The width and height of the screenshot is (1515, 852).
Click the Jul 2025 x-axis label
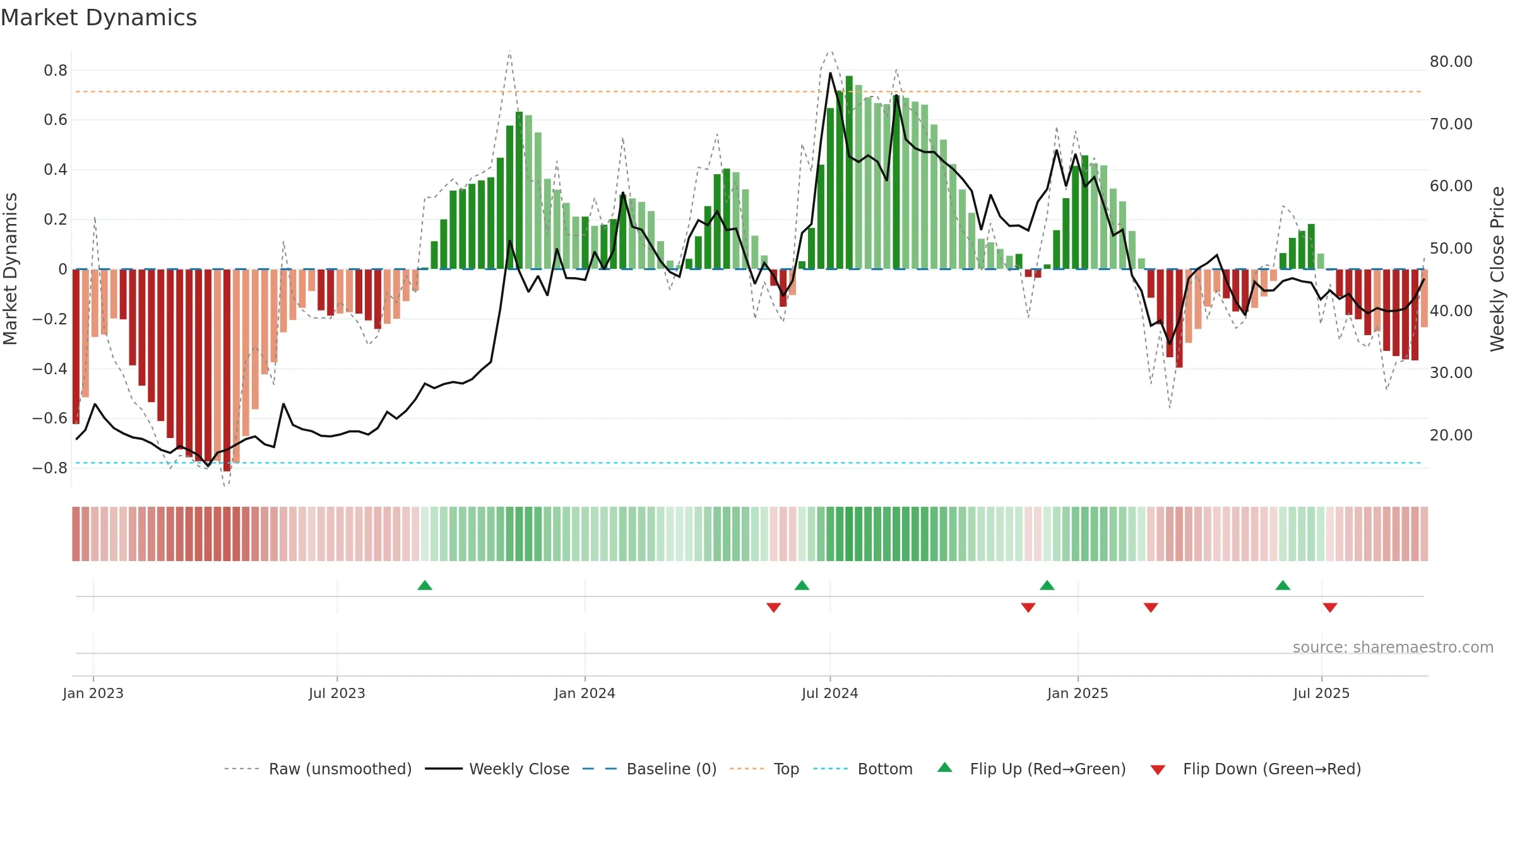point(1321,693)
